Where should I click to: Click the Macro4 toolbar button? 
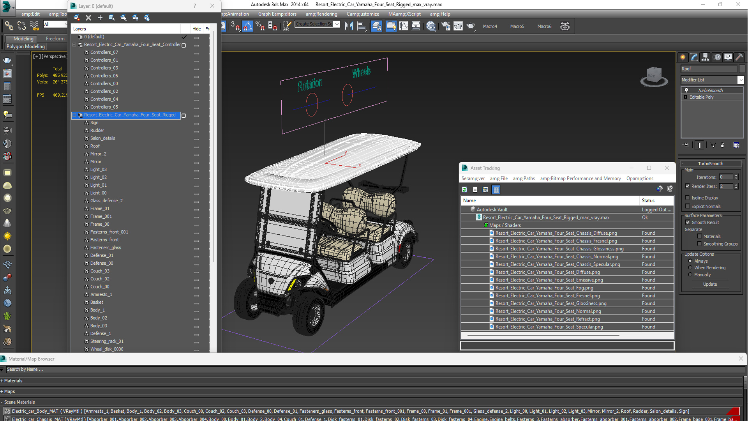490,27
